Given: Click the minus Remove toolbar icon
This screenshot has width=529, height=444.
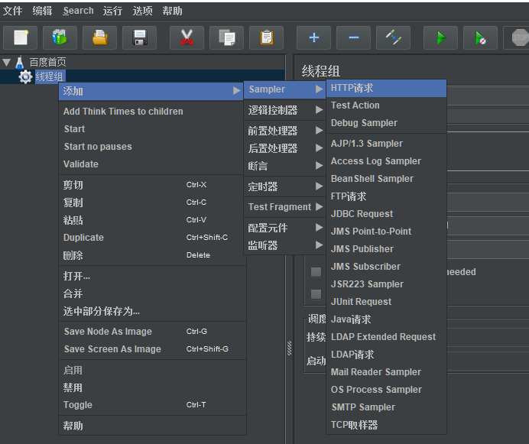Looking at the screenshot, I should point(353,37).
